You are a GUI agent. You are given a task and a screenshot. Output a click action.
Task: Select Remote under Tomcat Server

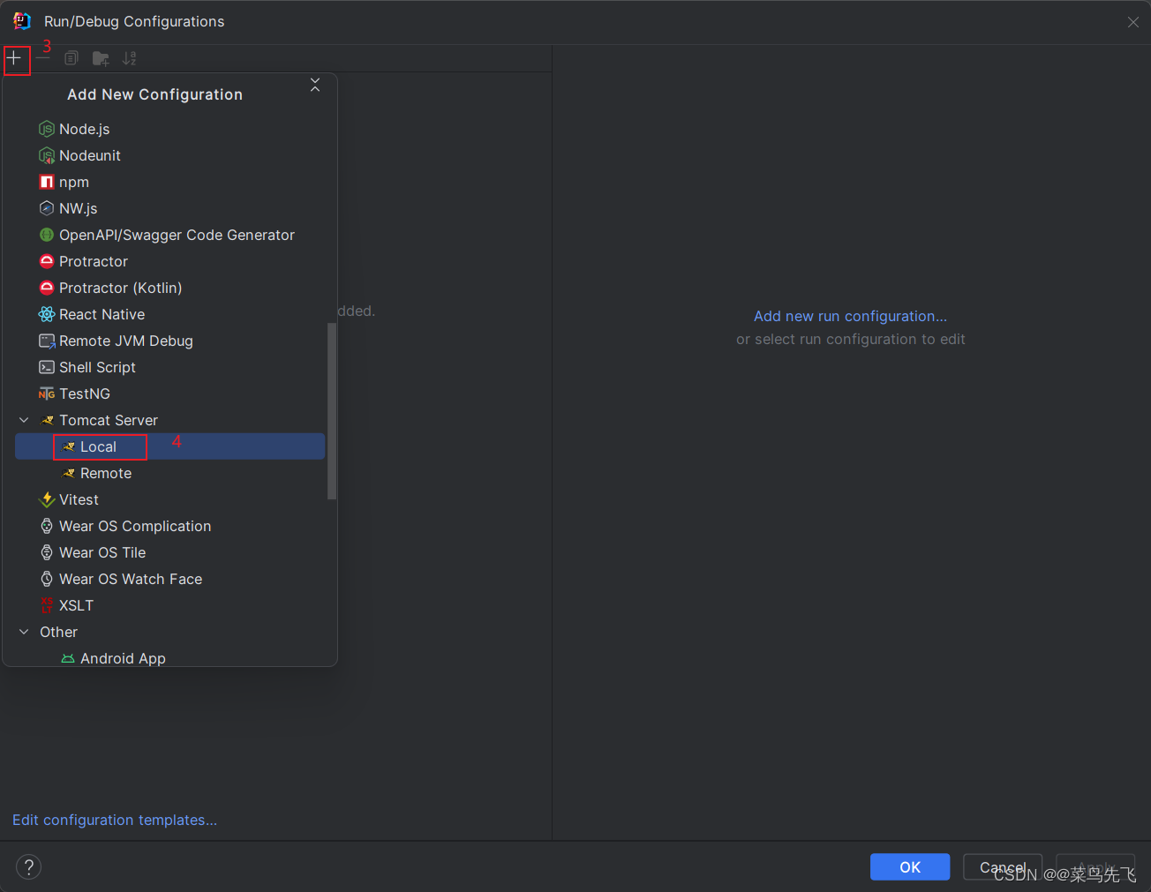point(170,473)
